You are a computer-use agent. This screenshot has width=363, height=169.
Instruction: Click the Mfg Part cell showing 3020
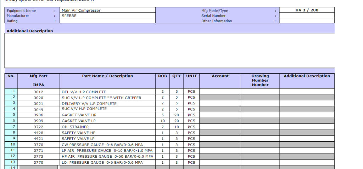[x=38, y=97]
